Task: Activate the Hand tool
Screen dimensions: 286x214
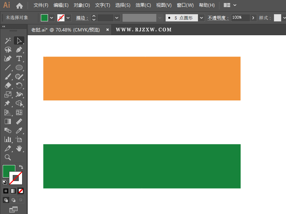Action: point(19,149)
